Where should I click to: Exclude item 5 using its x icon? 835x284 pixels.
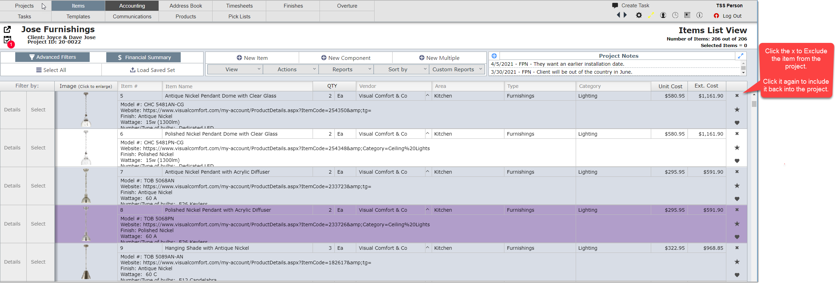click(x=737, y=96)
